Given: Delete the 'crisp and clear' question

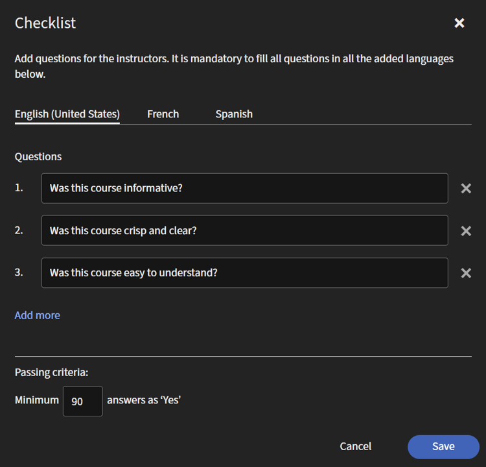Looking at the screenshot, I should (x=466, y=231).
